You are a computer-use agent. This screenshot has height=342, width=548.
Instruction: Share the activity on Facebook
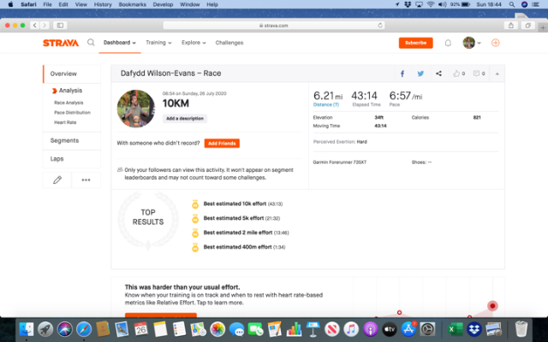pos(402,74)
